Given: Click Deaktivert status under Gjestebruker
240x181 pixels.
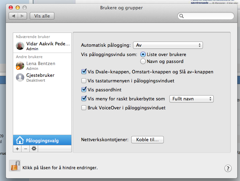Looking at the screenshot, I should click(36, 81).
